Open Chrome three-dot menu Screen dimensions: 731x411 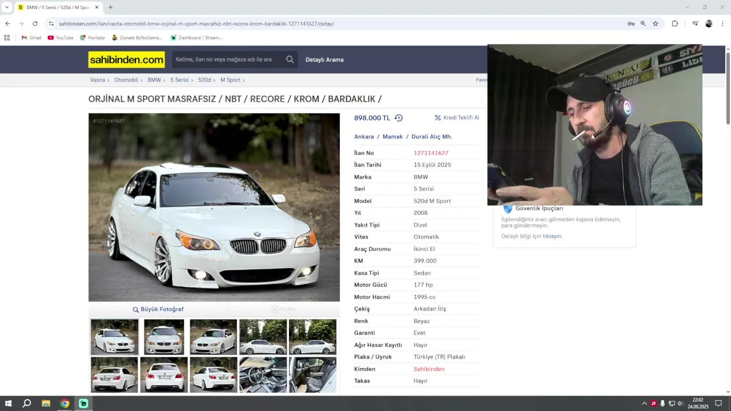tap(723, 23)
